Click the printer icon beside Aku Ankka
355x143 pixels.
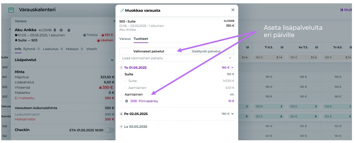(61, 30)
